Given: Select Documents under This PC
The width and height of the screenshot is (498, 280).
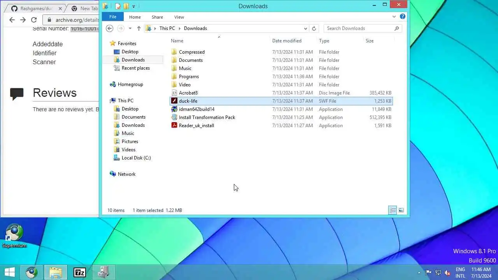Looking at the screenshot, I should click(x=130, y=117).
